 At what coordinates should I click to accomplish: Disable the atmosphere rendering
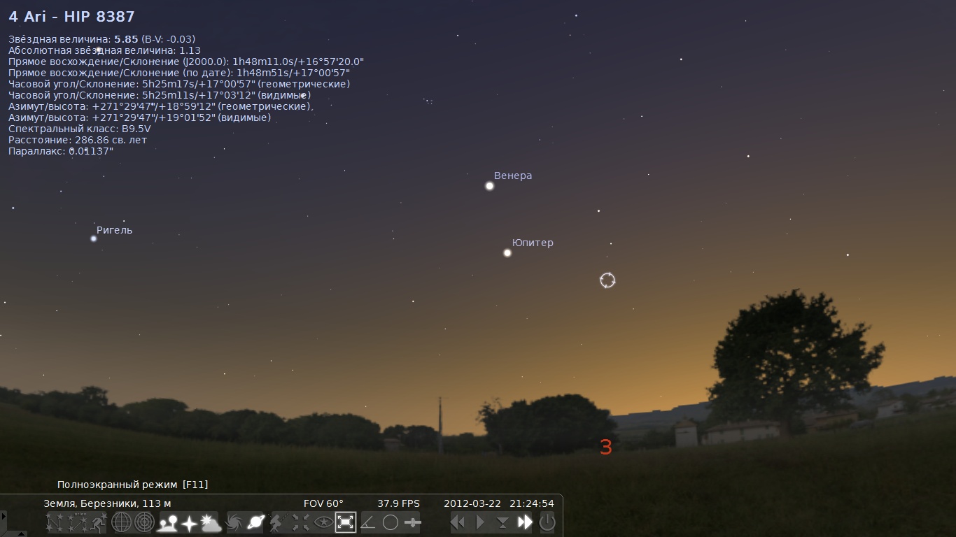tap(211, 522)
